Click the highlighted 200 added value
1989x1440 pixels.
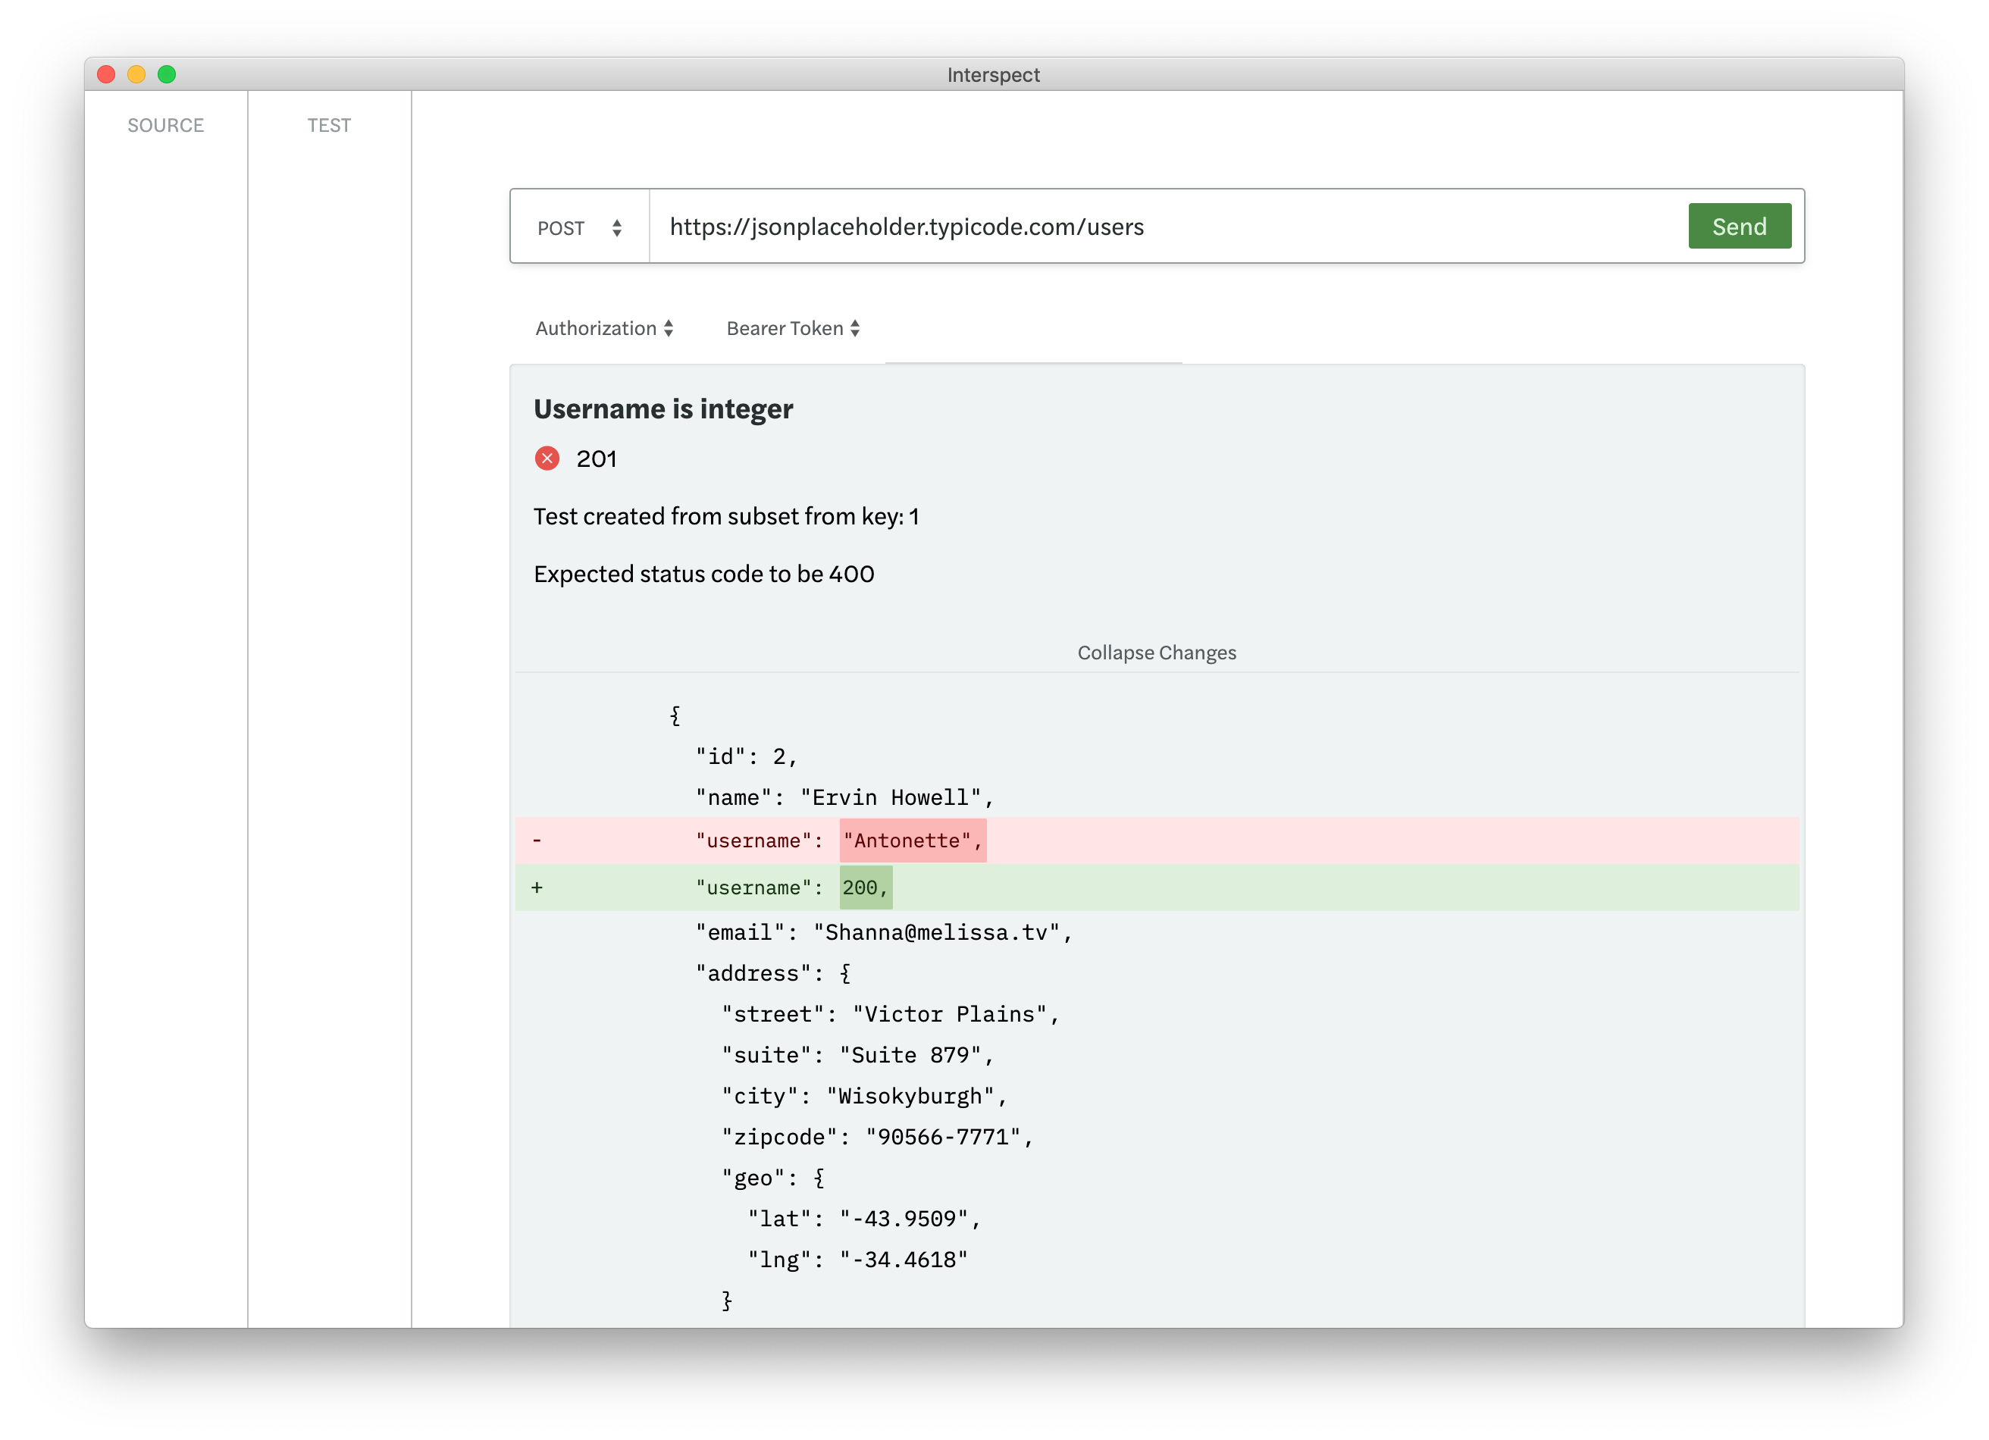click(x=865, y=887)
